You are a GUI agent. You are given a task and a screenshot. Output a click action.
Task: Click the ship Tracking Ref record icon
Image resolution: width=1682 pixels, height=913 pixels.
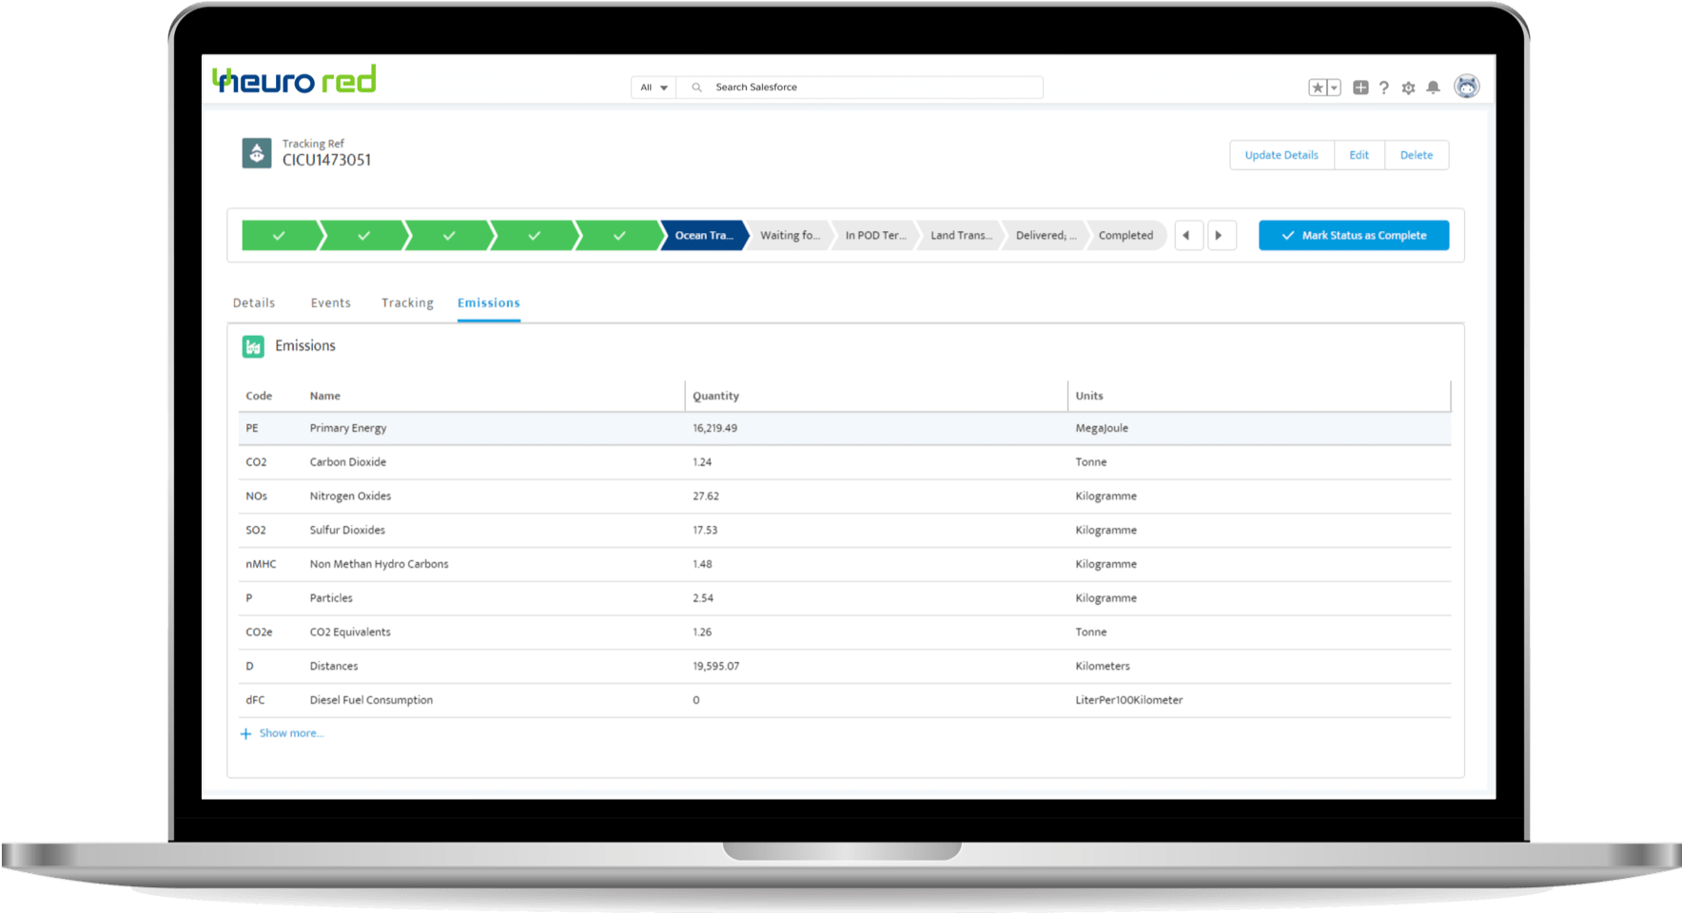(x=257, y=153)
